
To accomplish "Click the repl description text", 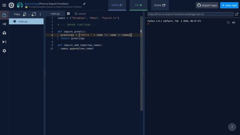I will [x=55, y=7].
